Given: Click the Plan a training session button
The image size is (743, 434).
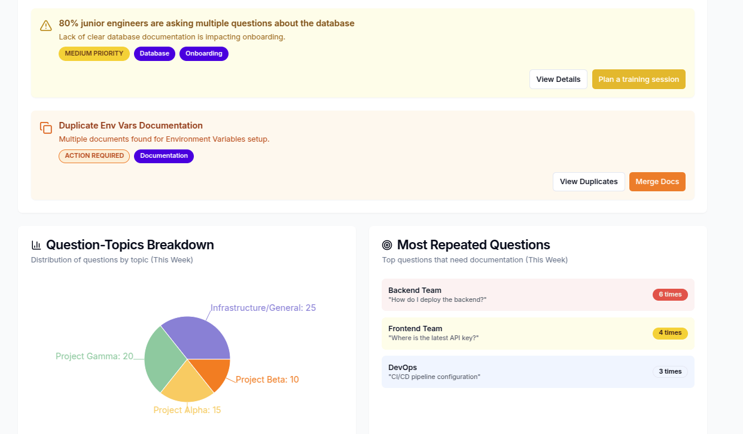Looking at the screenshot, I should click(x=638, y=79).
